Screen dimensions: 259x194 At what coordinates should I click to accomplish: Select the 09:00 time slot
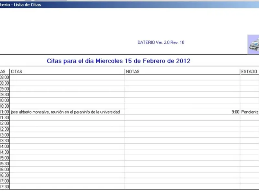pyautogui.click(x=5, y=89)
